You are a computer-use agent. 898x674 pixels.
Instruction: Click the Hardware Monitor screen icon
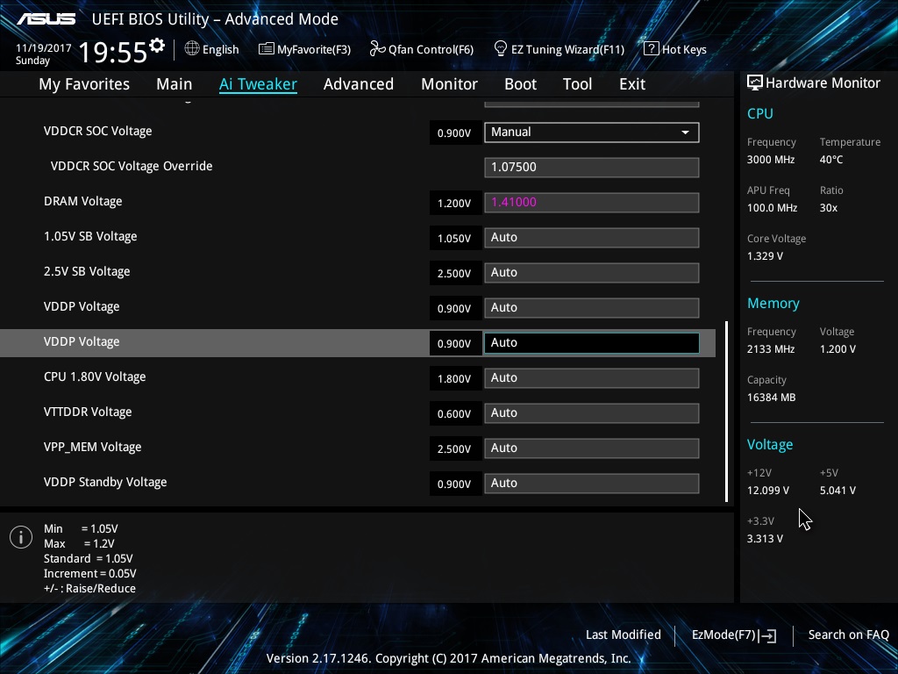pos(755,82)
